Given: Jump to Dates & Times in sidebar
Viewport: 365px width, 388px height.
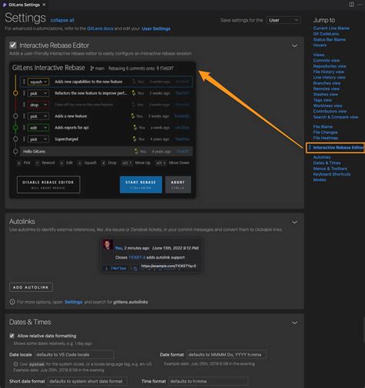Looking at the screenshot, I should 327,163.
